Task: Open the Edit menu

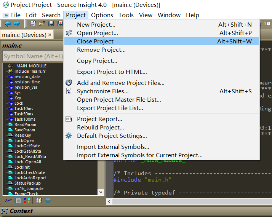Action: 31,15
